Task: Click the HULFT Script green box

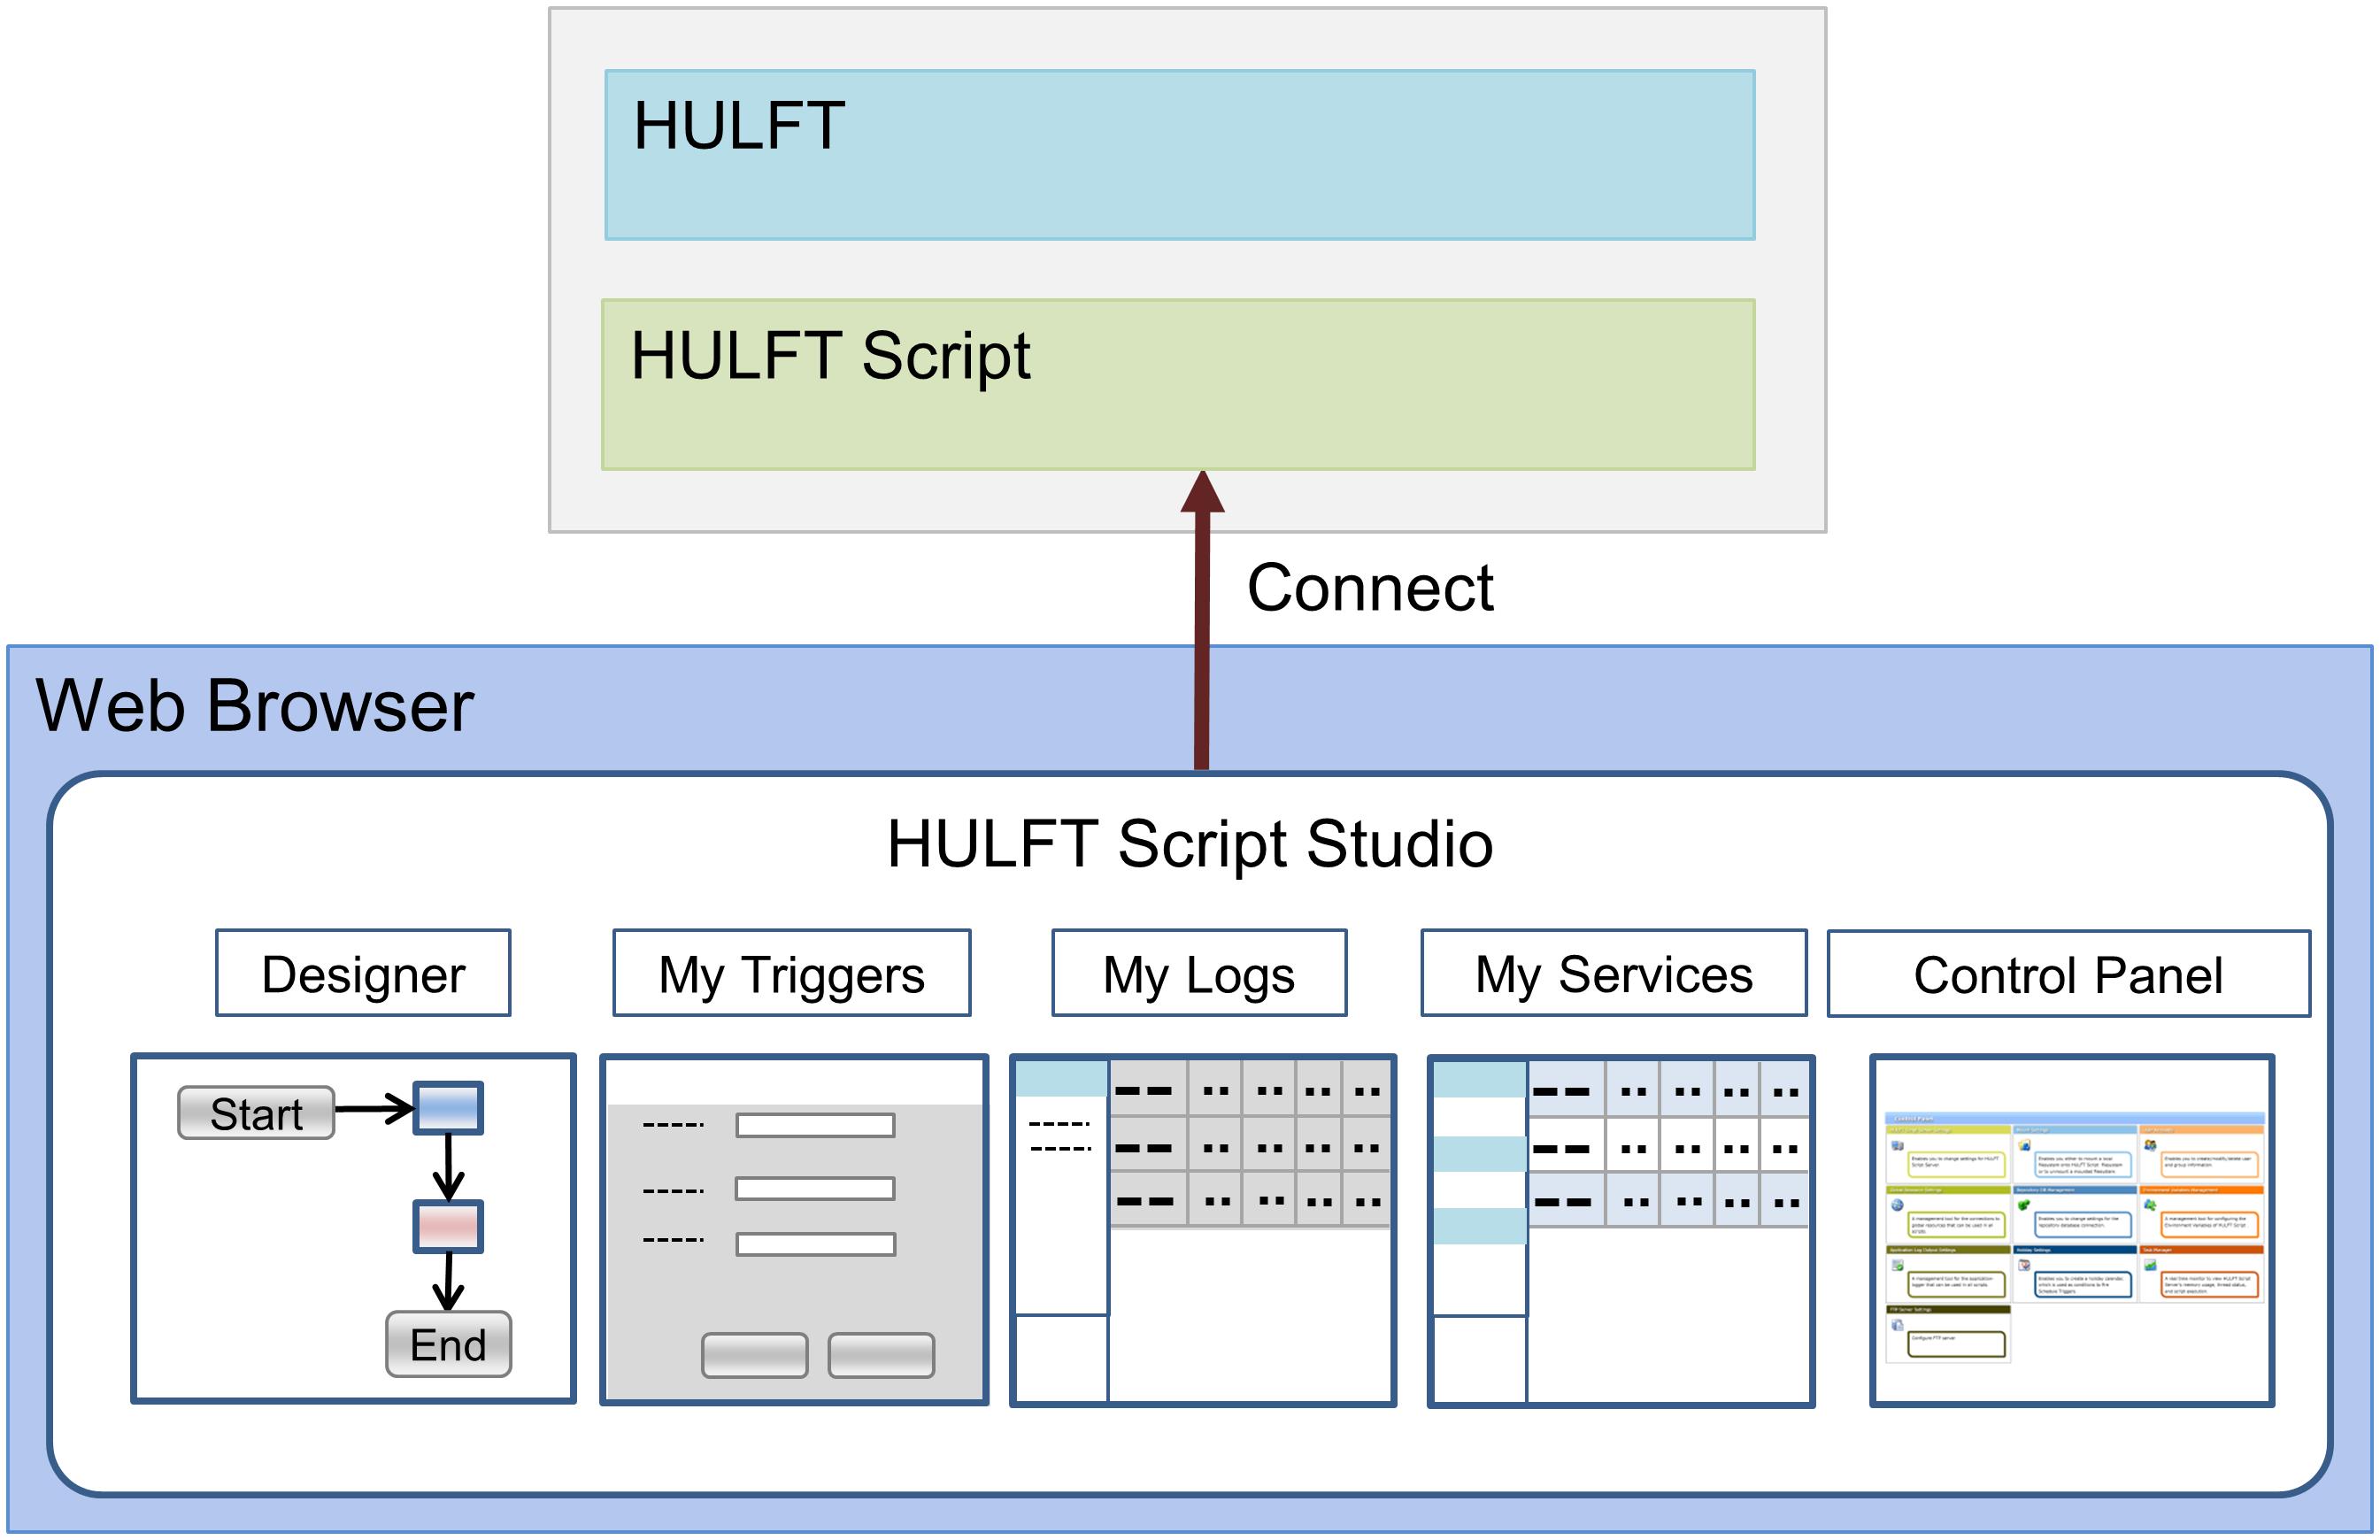Action: point(1177,385)
